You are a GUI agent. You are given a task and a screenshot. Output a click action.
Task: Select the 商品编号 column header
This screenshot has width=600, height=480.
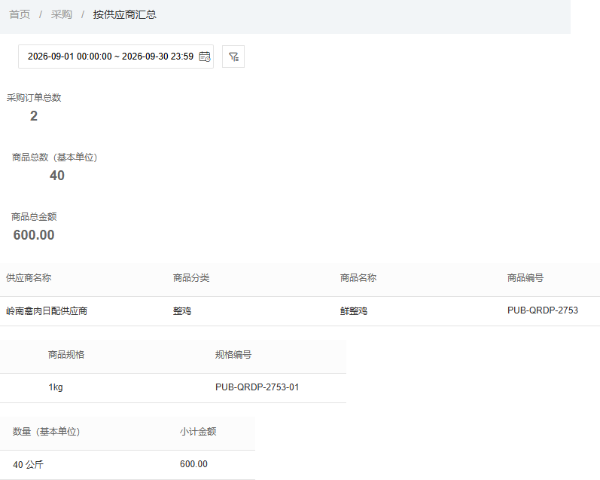[x=525, y=278]
